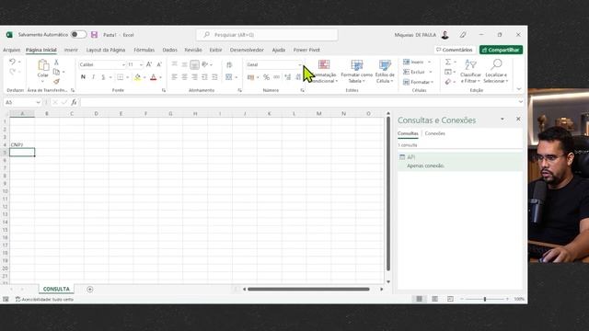Align text right in cell
This screenshot has width=589, height=331.
coord(194,77)
